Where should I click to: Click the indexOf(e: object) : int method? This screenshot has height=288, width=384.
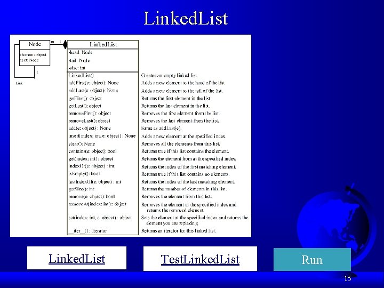coord(91,166)
